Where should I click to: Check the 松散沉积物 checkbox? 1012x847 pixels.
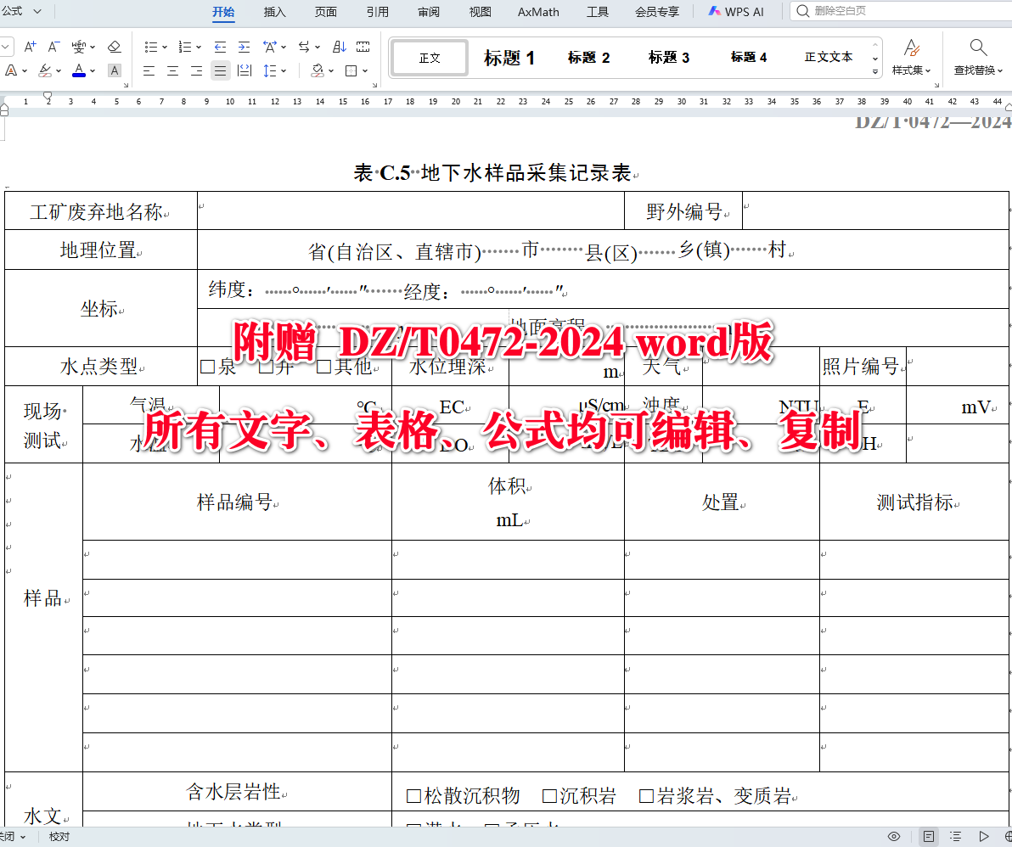coord(412,795)
